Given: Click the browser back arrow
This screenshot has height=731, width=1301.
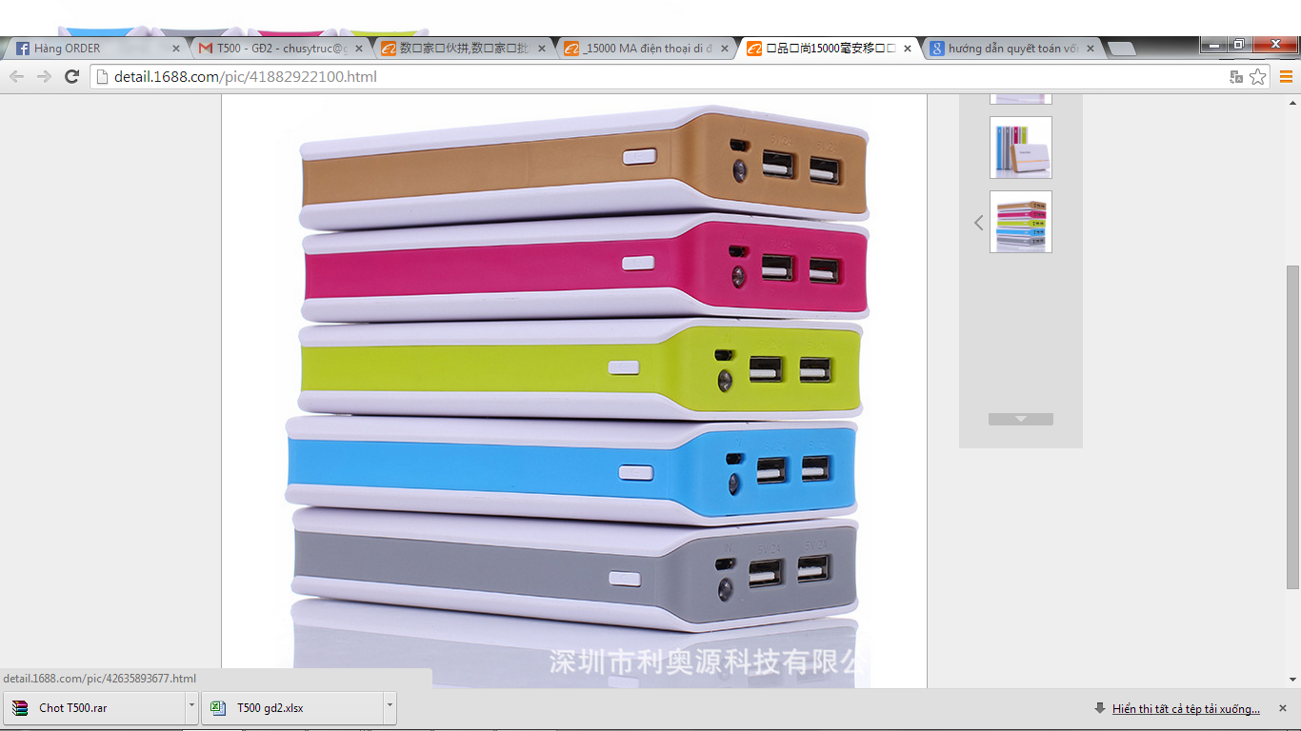Looking at the screenshot, I should (x=16, y=77).
